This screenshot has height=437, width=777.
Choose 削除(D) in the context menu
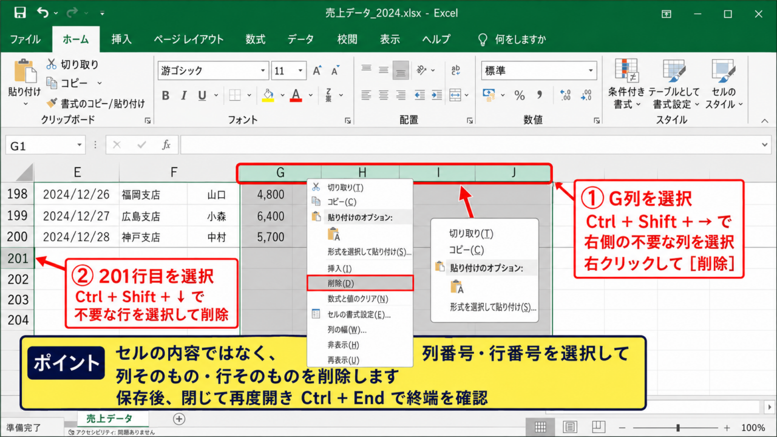(361, 283)
